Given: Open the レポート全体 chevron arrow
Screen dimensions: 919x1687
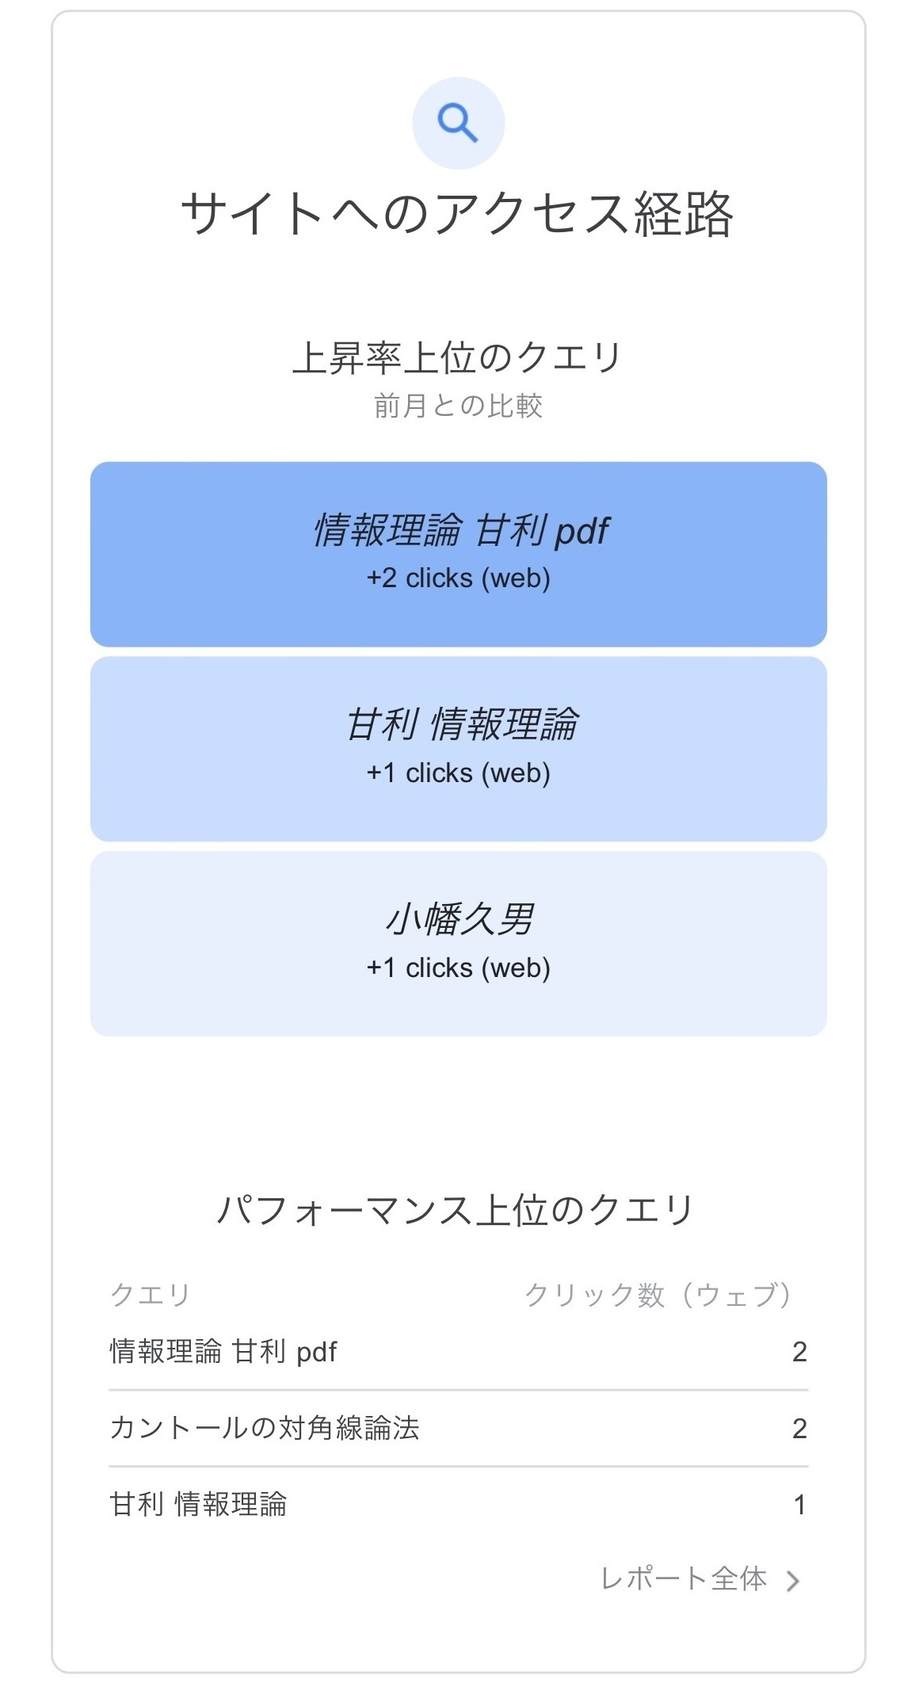Looking at the screenshot, I should click(792, 1581).
